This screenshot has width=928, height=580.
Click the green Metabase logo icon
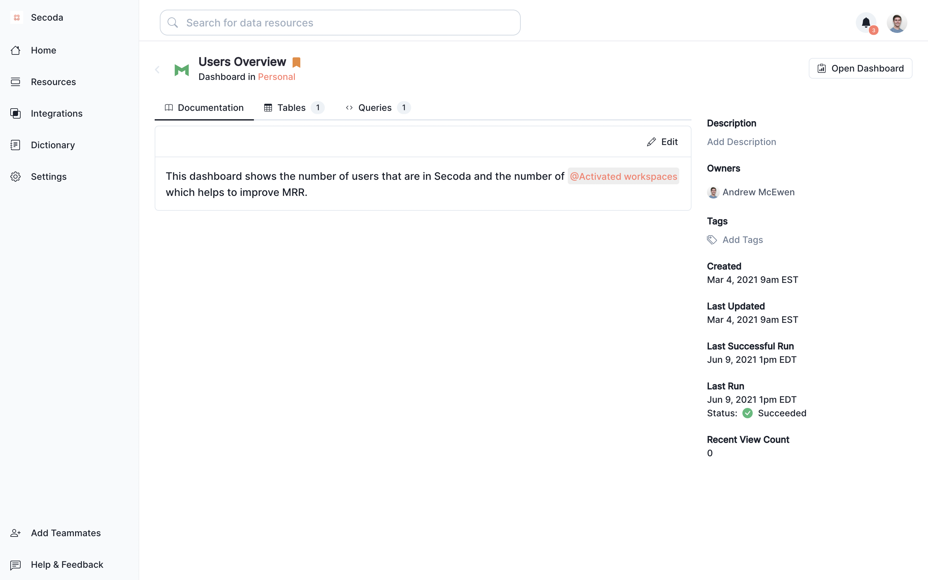coord(181,70)
